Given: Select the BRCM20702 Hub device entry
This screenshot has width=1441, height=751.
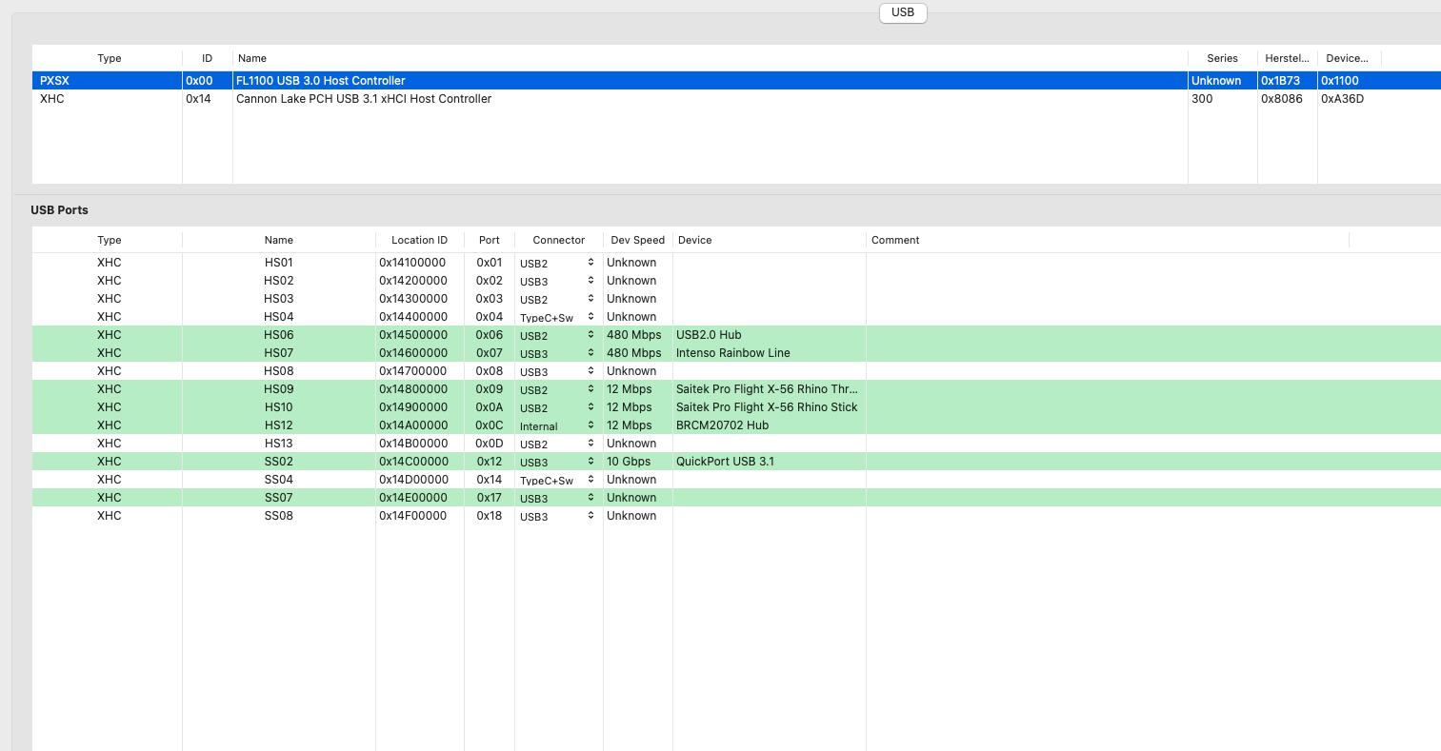Looking at the screenshot, I should [722, 425].
